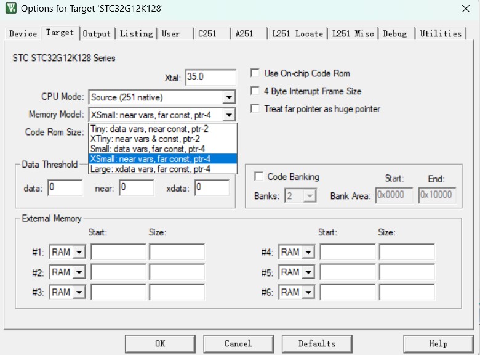480x355 pixels.
Task: Click the Bank Area Start field
Action: [394, 195]
